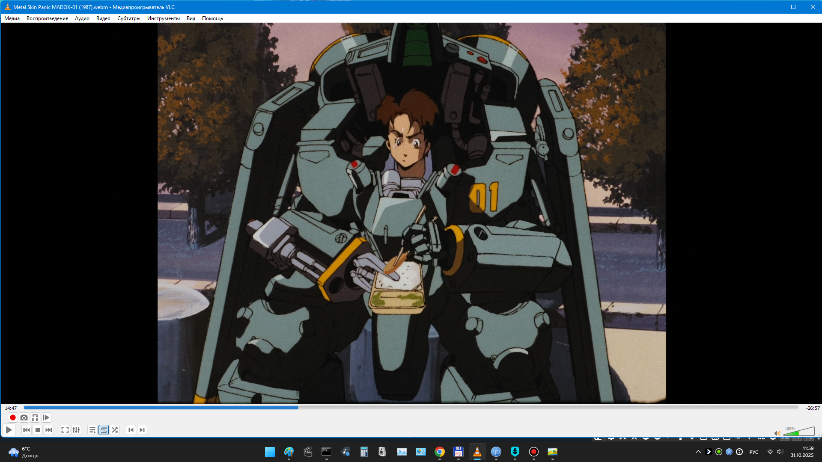Show hidden system tray icons chevron
822x462 pixels.
[x=698, y=452]
